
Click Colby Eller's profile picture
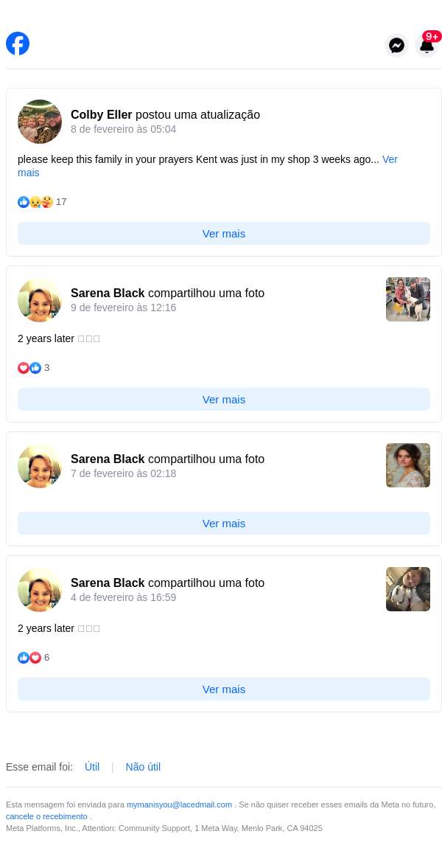(x=40, y=122)
